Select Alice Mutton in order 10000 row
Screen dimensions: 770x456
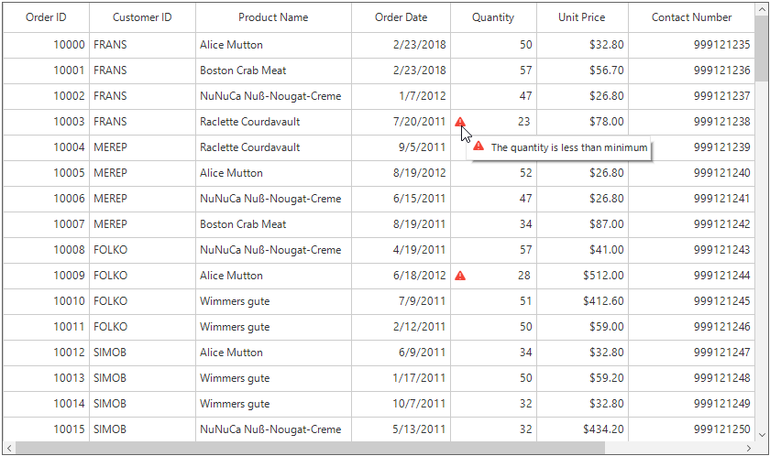[273, 45]
